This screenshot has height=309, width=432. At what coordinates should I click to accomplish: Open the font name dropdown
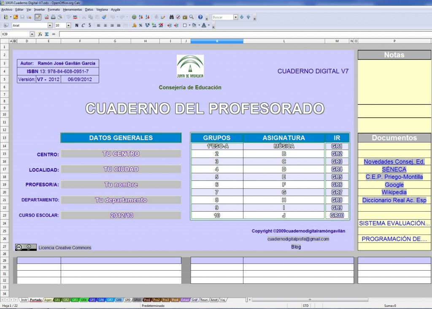pyautogui.click(x=50, y=25)
